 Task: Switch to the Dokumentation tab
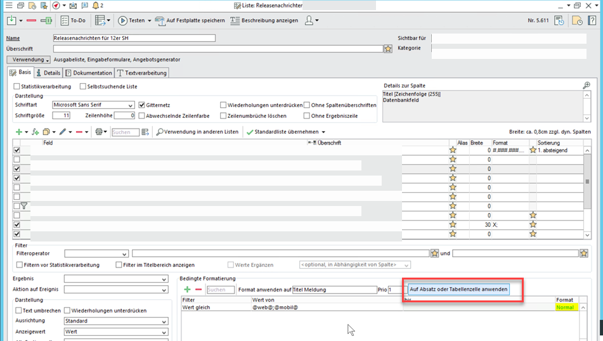pyautogui.click(x=89, y=73)
